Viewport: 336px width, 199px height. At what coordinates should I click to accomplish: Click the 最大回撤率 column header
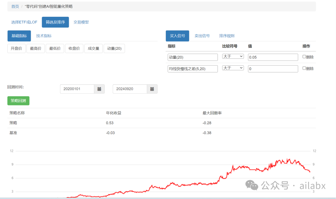(212, 113)
